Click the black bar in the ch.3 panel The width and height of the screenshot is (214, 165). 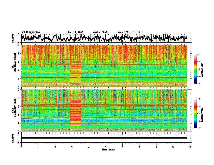pyautogui.click(x=104, y=138)
